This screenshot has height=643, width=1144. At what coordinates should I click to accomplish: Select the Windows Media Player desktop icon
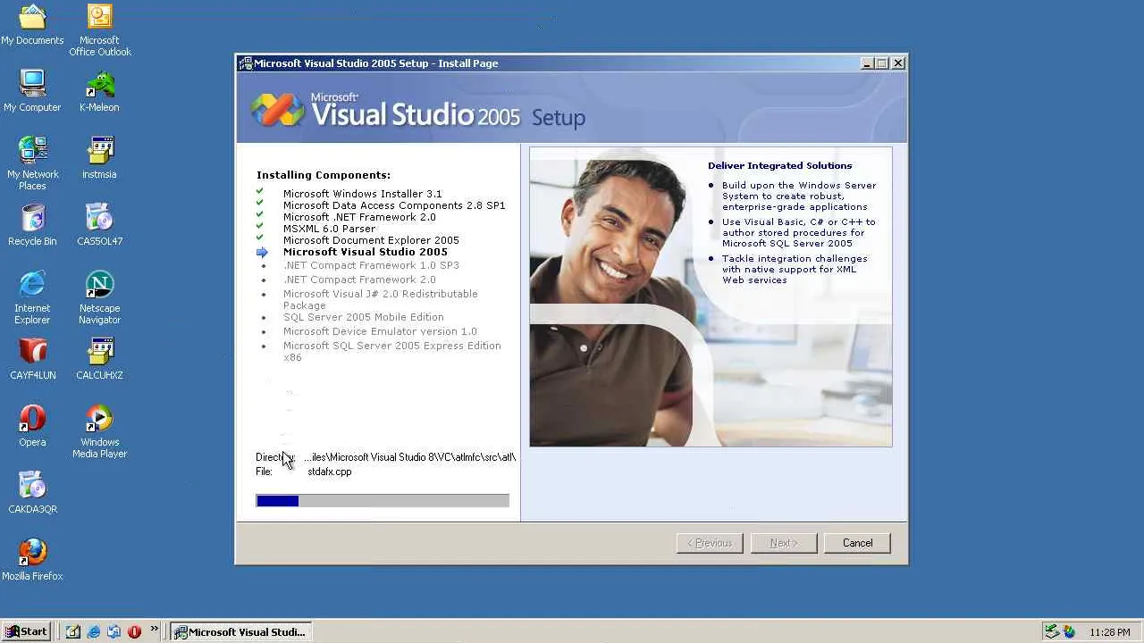point(99,432)
